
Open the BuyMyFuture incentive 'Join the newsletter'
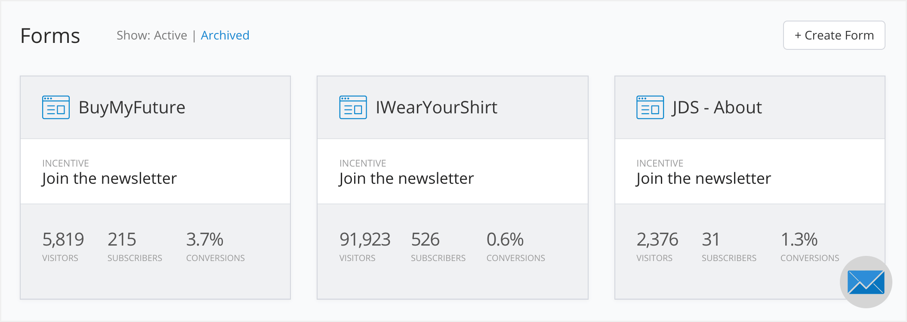109,178
